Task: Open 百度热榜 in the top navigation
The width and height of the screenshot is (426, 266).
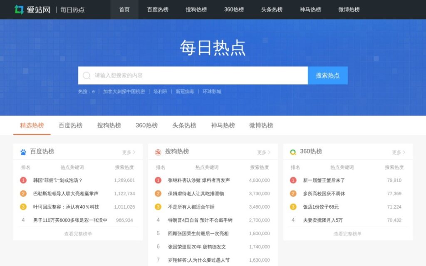Action: pos(158,10)
